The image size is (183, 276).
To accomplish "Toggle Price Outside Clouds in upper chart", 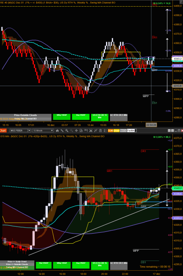I will 26,115.
